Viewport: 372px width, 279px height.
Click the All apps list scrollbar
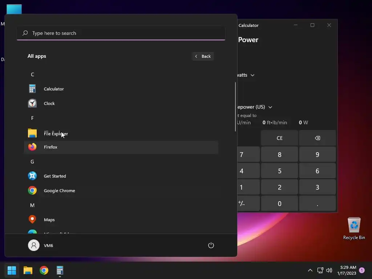[x=235, y=107]
